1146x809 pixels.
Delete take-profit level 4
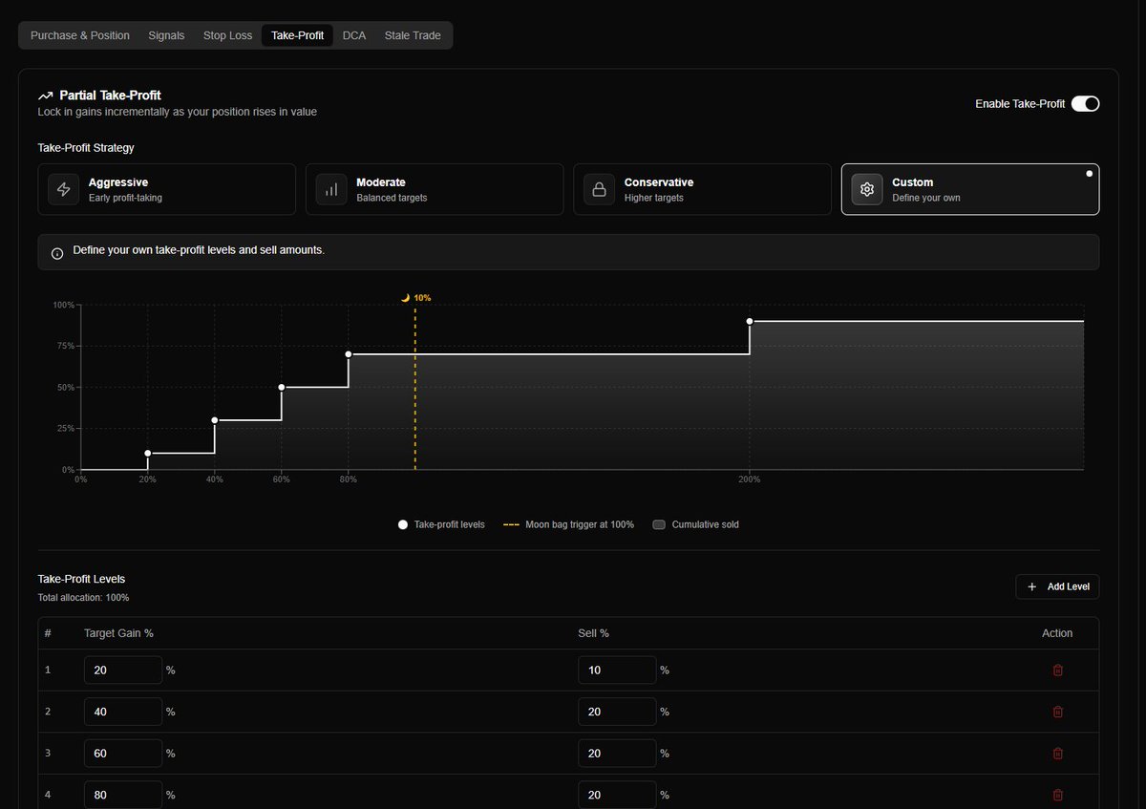1057,795
